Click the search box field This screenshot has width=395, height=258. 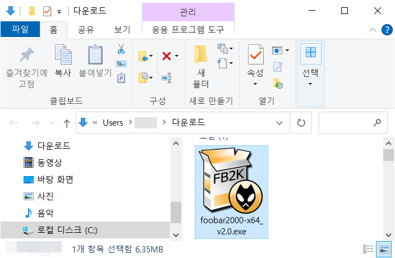click(353, 123)
